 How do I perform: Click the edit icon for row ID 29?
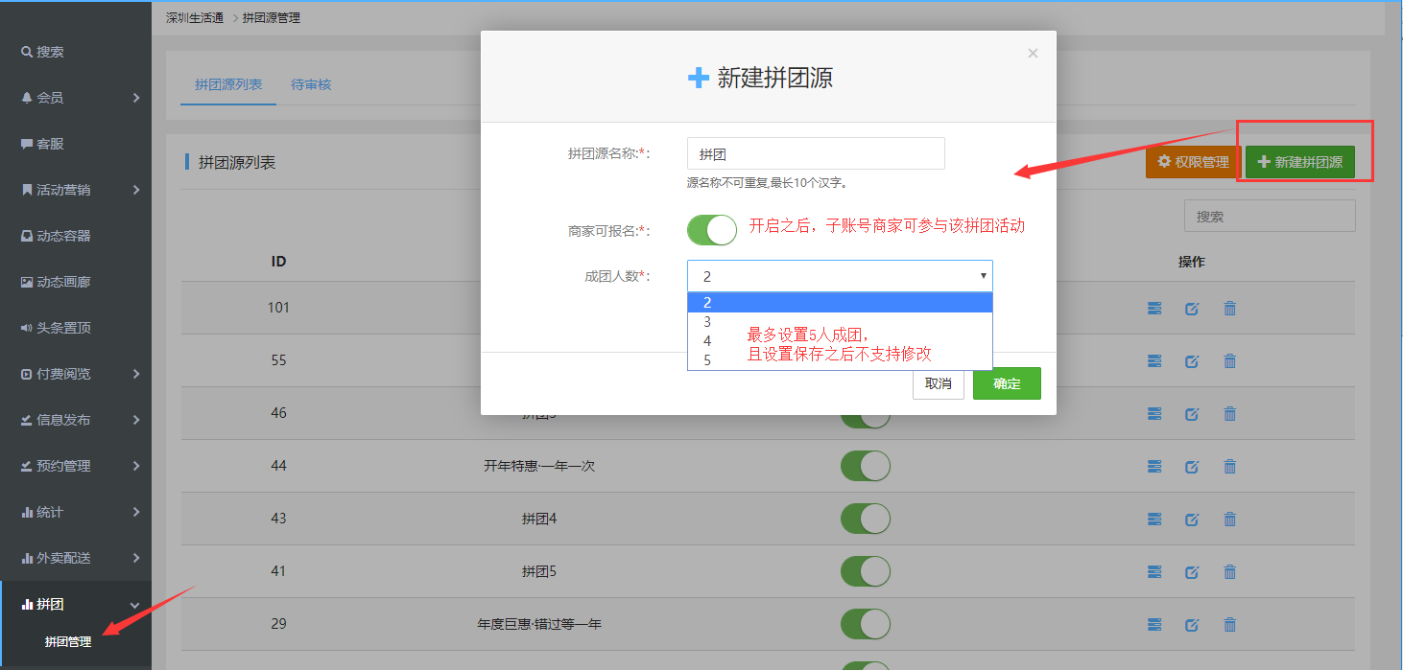[x=1192, y=625]
